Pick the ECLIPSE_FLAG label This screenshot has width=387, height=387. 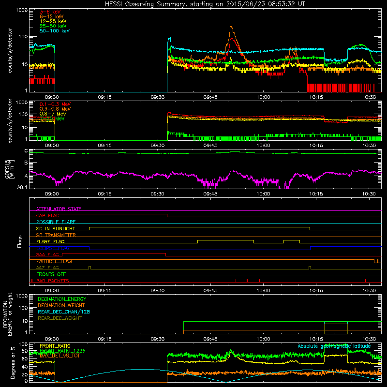pos(53,248)
